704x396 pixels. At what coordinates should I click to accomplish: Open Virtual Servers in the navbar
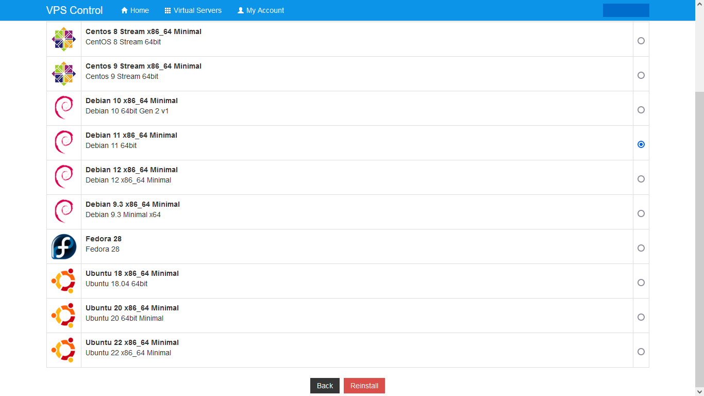193,10
